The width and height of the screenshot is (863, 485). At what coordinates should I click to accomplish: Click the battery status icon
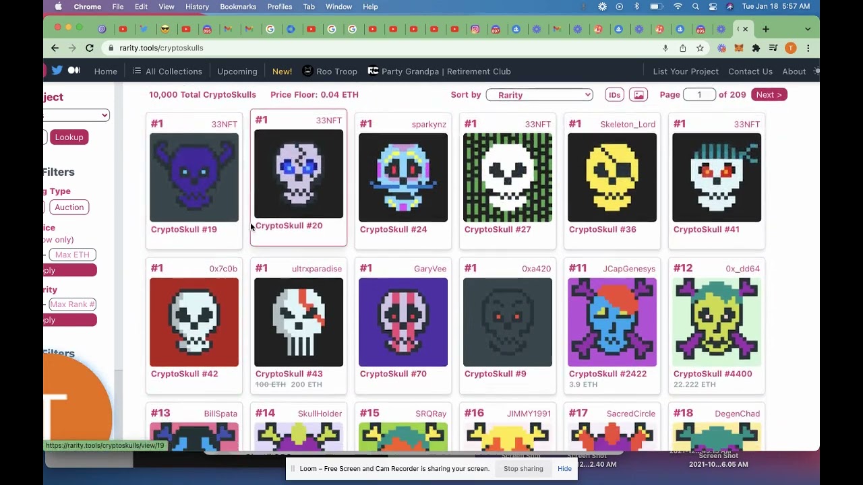click(x=656, y=7)
